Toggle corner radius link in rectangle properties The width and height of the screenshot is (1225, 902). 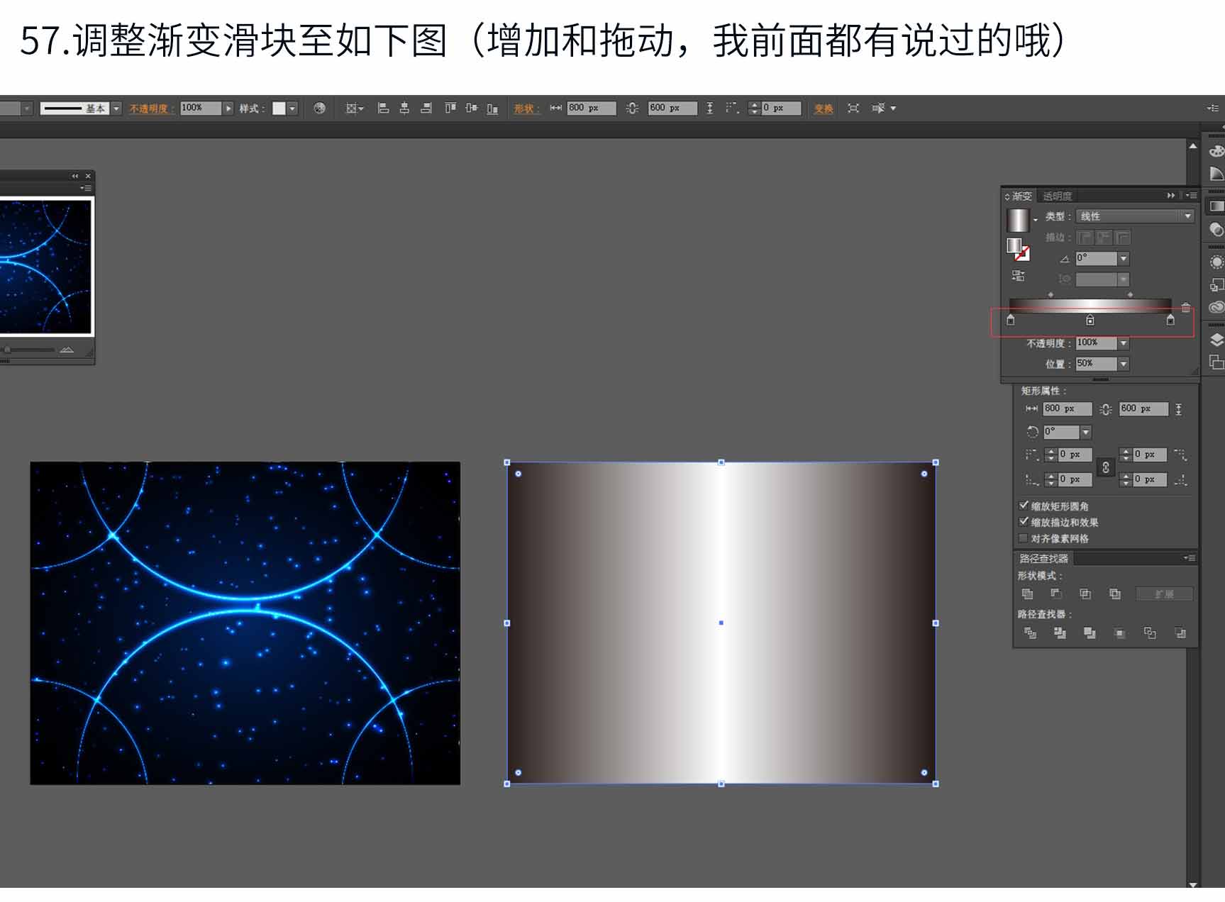point(1105,467)
